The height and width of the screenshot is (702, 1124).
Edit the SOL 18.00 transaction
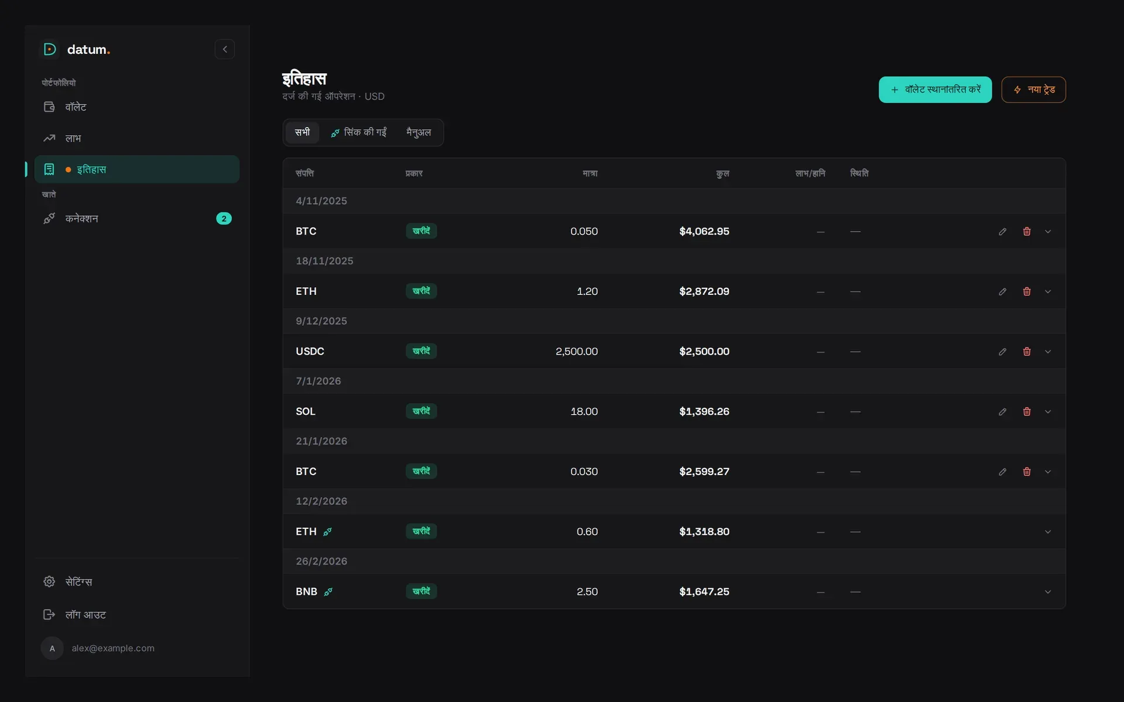click(x=1002, y=412)
